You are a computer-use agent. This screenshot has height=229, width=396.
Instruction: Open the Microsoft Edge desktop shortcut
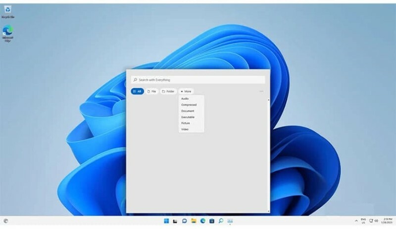[x=7, y=32]
